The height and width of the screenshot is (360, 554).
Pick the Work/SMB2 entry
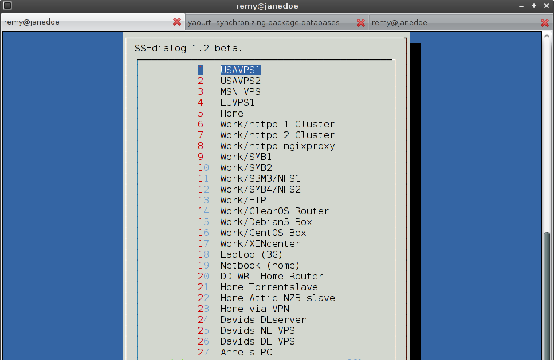[246, 167]
